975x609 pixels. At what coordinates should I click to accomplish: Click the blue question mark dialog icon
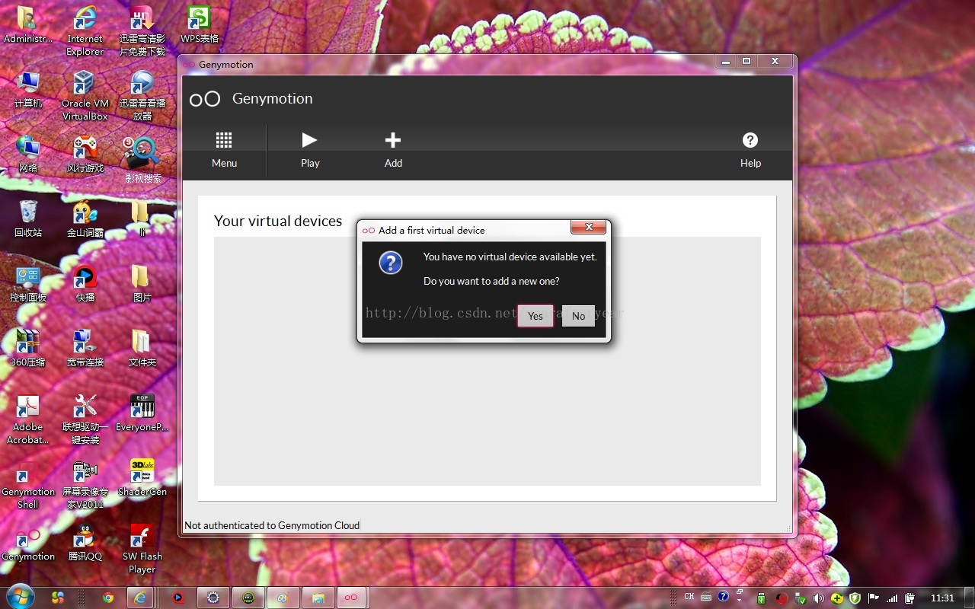pyautogui.click(x=391, y=263)
